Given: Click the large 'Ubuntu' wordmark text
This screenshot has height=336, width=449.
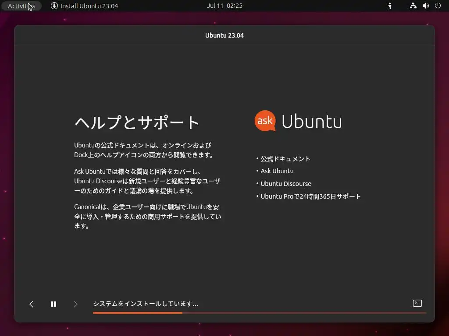Looking at the screenshot, I should tap(312, 121).
